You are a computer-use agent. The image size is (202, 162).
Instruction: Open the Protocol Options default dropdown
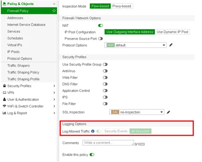coord(135,45)
